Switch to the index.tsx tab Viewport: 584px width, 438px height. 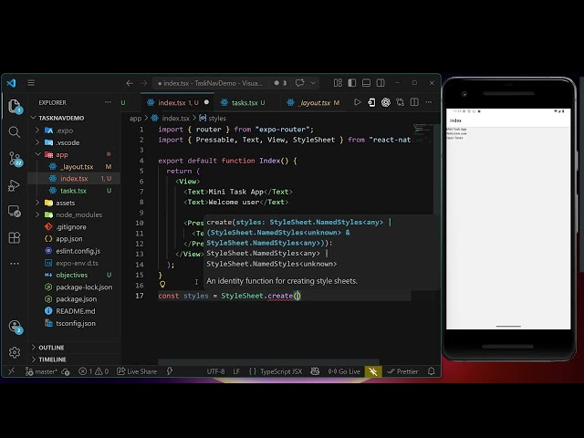(178, 102)
